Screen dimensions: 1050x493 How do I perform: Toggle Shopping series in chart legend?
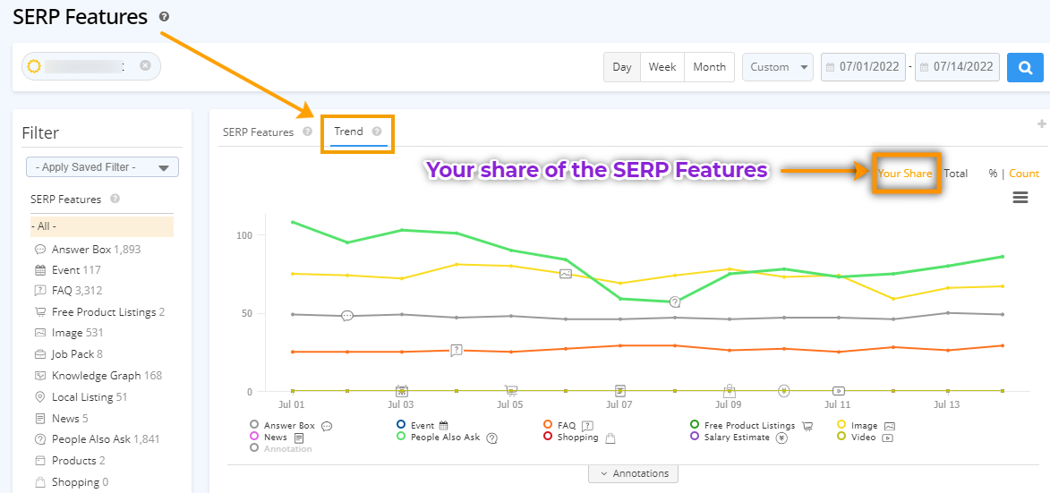point(579,438)
